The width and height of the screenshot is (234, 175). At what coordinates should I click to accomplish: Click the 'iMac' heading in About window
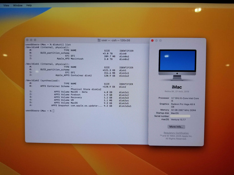177,87
